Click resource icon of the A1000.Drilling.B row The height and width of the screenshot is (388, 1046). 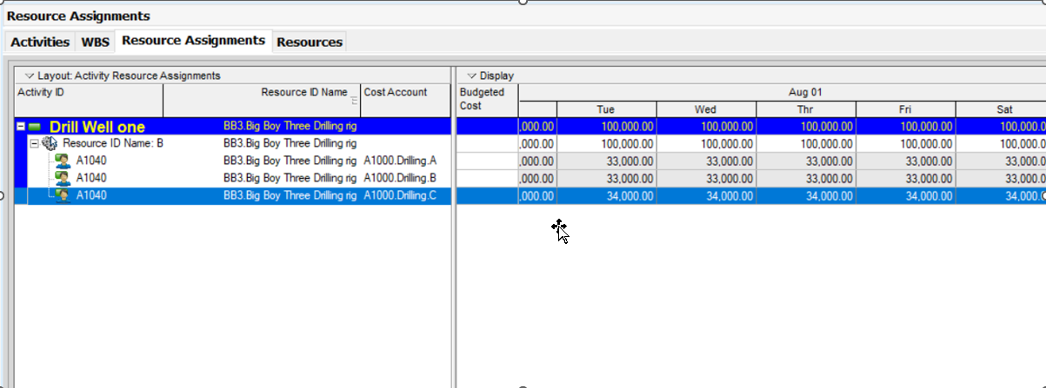[x=63, y=179]
